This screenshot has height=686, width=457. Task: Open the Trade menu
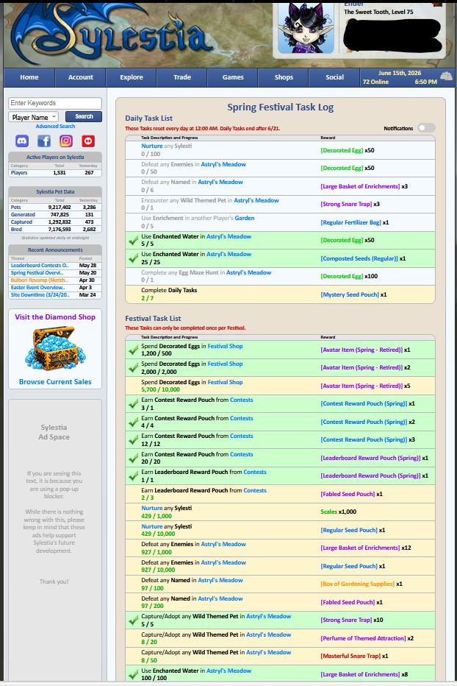tap(182, 77)
